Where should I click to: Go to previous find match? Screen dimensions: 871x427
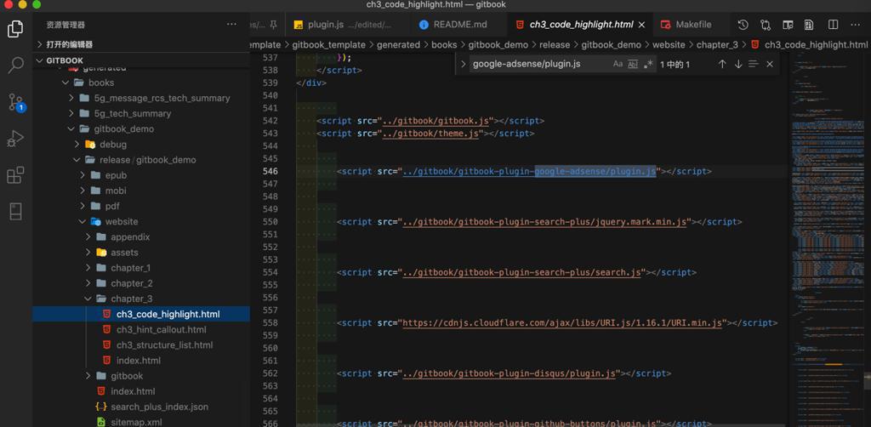[722, 64]
